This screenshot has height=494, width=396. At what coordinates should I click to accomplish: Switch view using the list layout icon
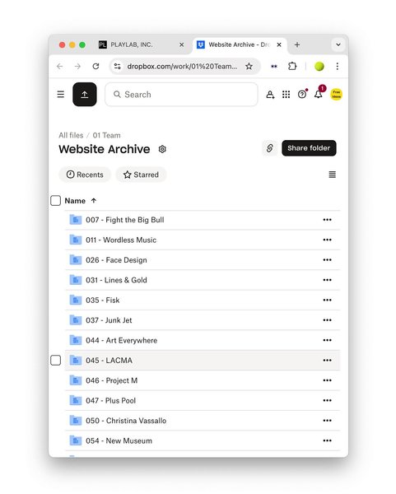click(x=332, y=175)
